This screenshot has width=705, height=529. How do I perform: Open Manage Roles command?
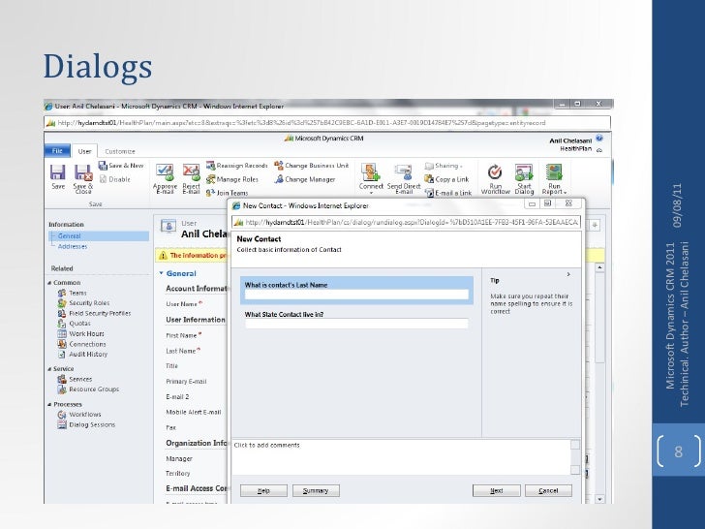tap(232, 179)
